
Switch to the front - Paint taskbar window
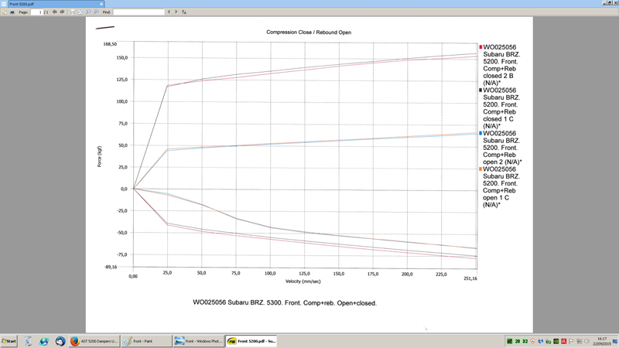pyautogui.click(x=145, y=341)
